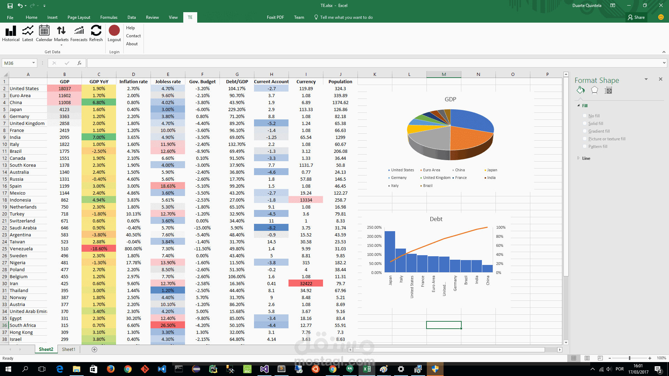Open the Size & Properties icon

pos(608,90)
